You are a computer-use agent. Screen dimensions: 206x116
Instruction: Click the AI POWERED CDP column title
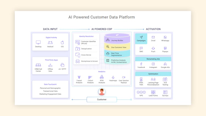click(102, 29)
